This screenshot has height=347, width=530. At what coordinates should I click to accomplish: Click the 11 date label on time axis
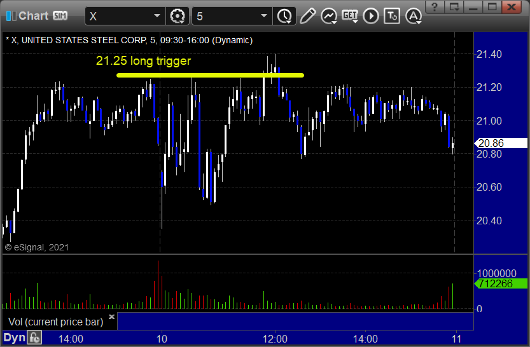457,339
